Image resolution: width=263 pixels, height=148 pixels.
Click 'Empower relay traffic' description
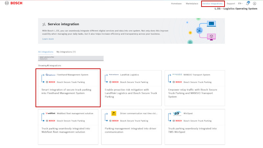(x=193, y=93)
